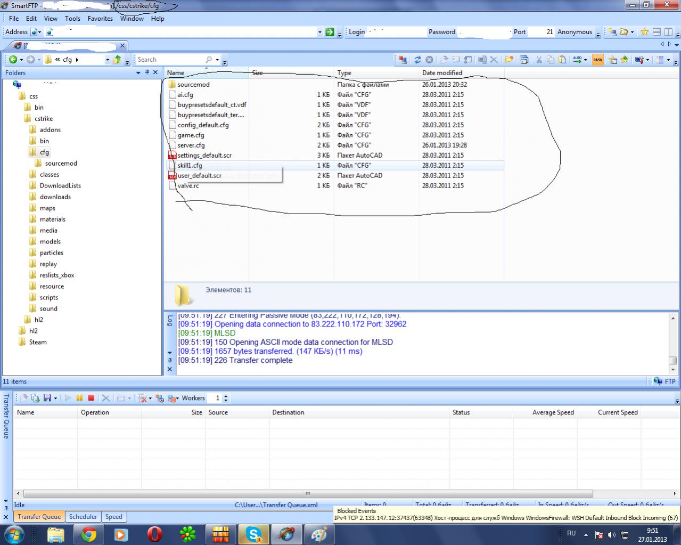Click the vertical split window icon
Viewport: 681px width, 545px height.
point(669,32)
